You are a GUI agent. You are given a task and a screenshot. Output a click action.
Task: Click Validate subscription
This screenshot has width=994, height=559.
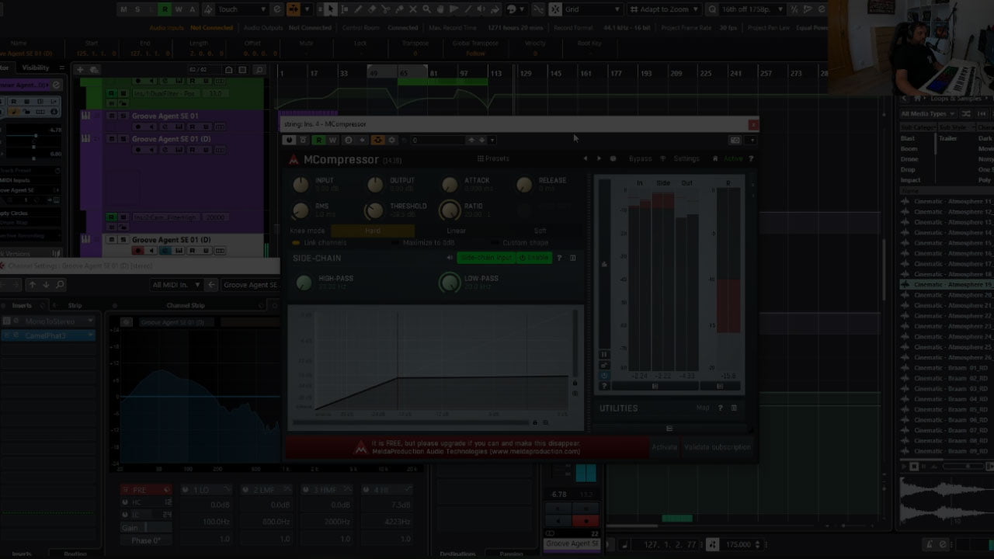coord(718,447)
